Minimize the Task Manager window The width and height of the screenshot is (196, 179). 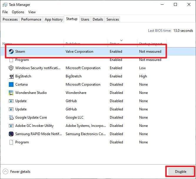(x=162, y=5)
